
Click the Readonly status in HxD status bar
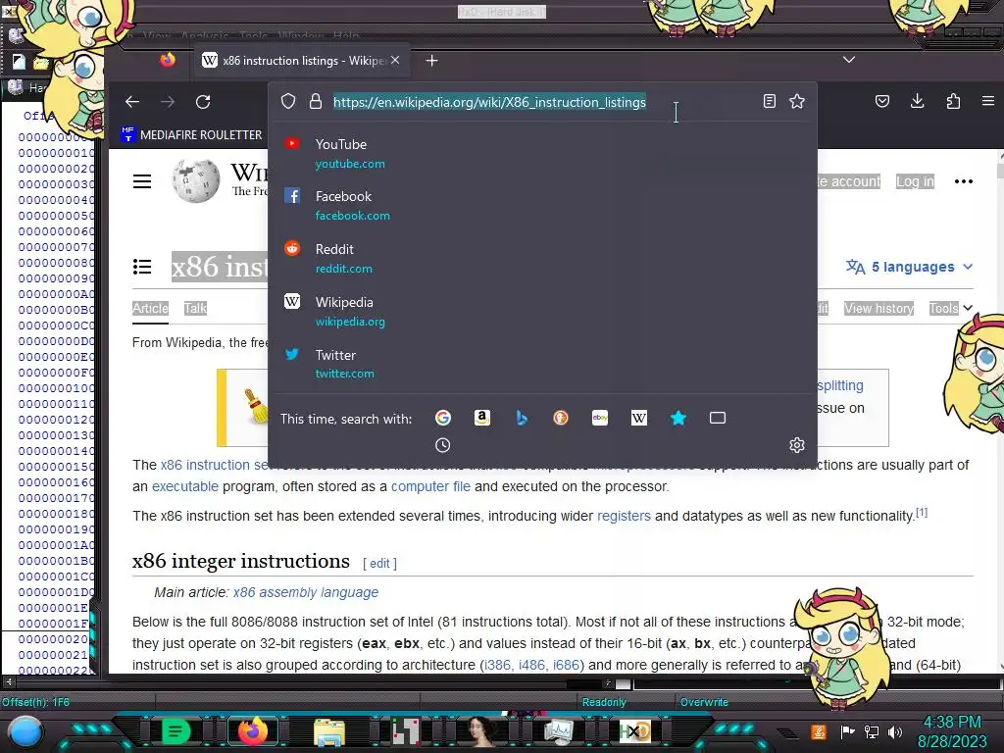(604, 702)
